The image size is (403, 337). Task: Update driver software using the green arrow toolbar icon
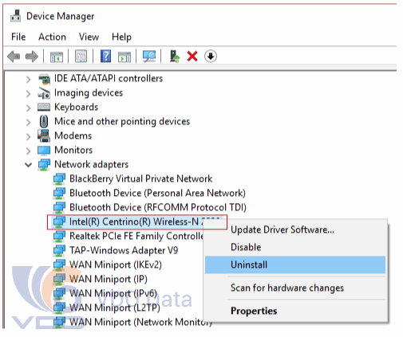click(x=175, y=57)
